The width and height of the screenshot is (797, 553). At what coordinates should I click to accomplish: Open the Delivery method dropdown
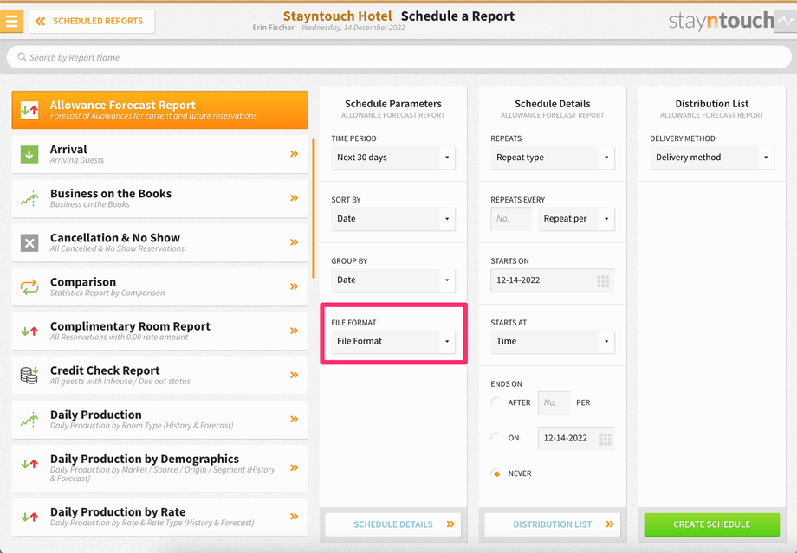pos(711,158)
